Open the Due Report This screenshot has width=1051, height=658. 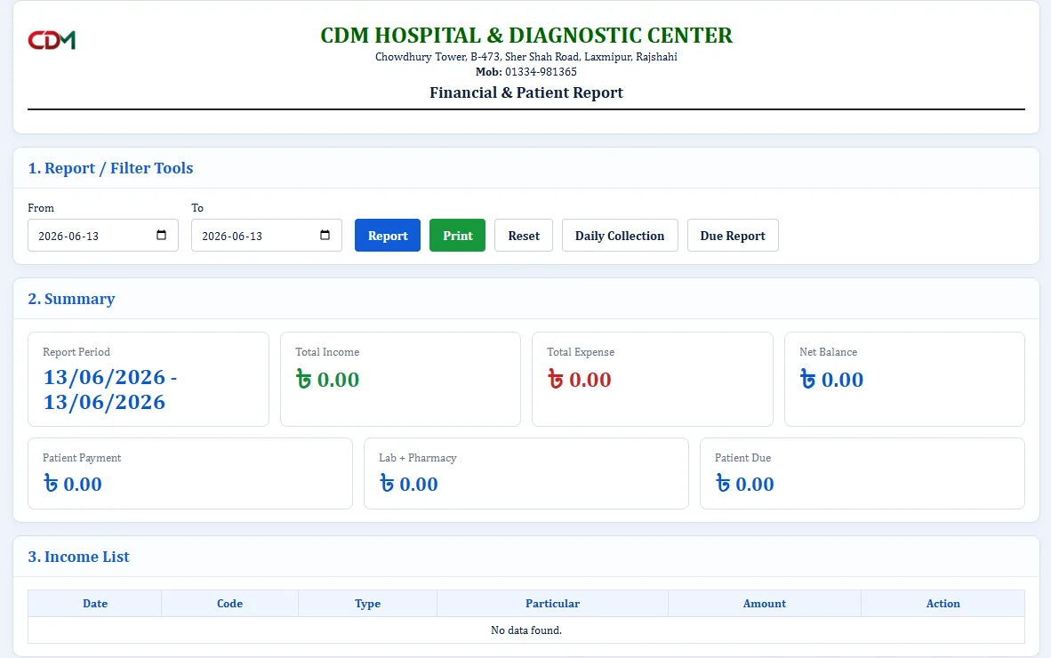point(733,236)
